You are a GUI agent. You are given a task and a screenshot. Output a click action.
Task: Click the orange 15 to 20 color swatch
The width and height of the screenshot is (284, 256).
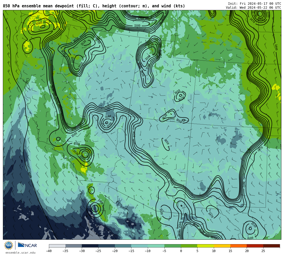pos(239,246)
